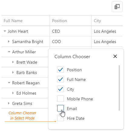Uncheck the City column checkbox

click(61, 89)
